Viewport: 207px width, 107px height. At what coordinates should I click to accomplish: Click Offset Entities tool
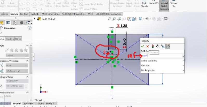point(66,5)
